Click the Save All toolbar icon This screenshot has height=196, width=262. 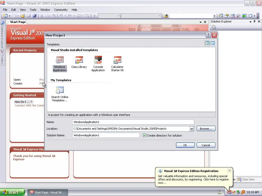tap(35, 16)
